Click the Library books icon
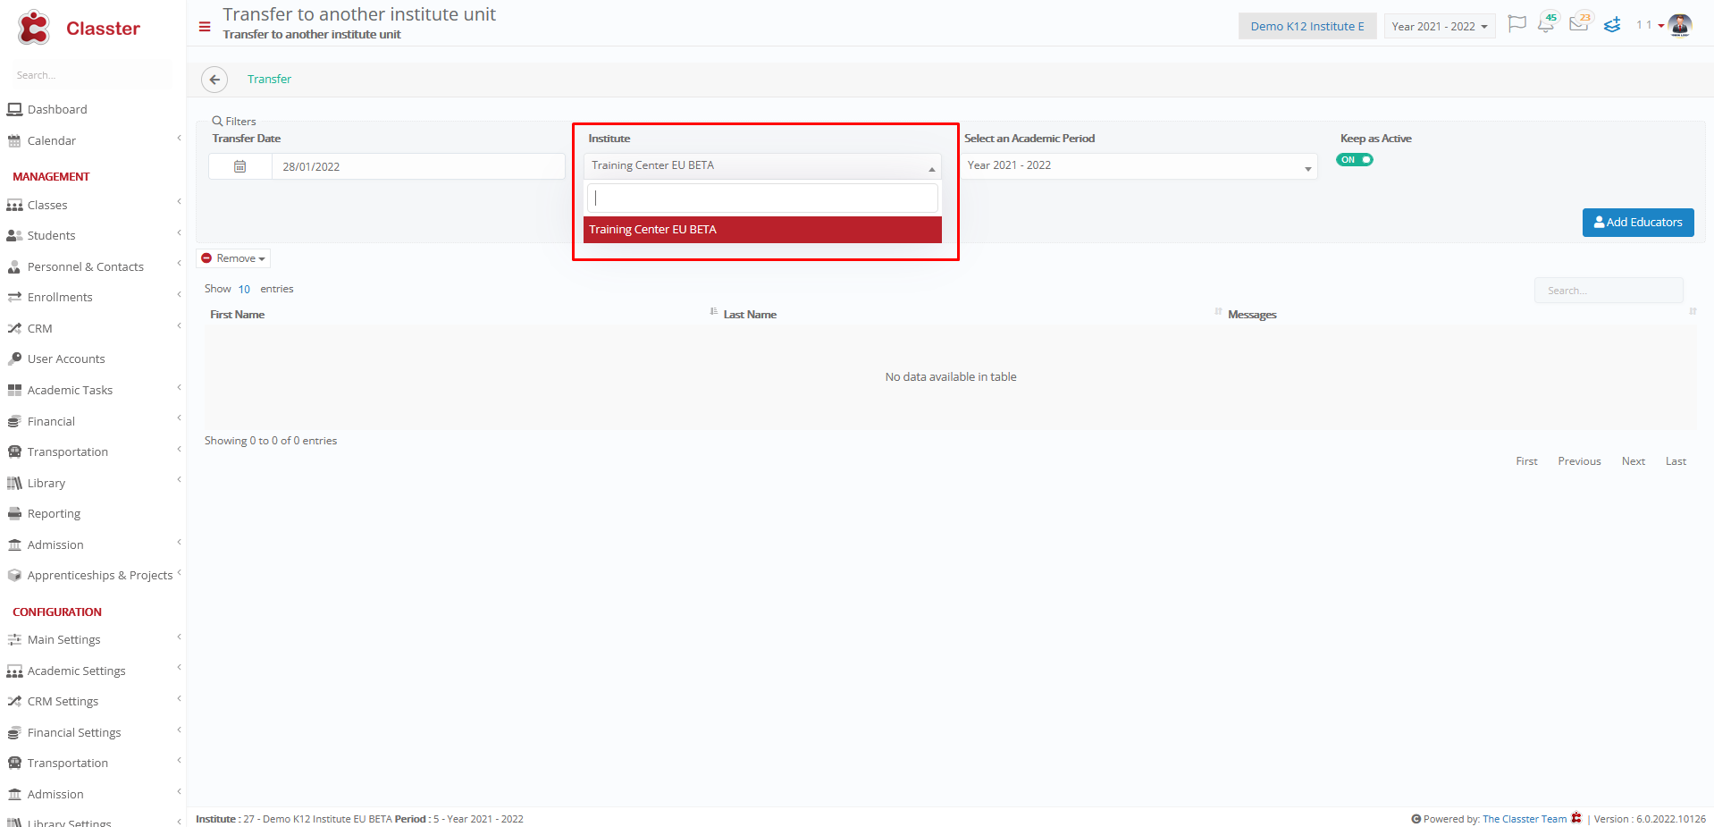The width and height of the screenshot is (1714, 827). (14, 483)
